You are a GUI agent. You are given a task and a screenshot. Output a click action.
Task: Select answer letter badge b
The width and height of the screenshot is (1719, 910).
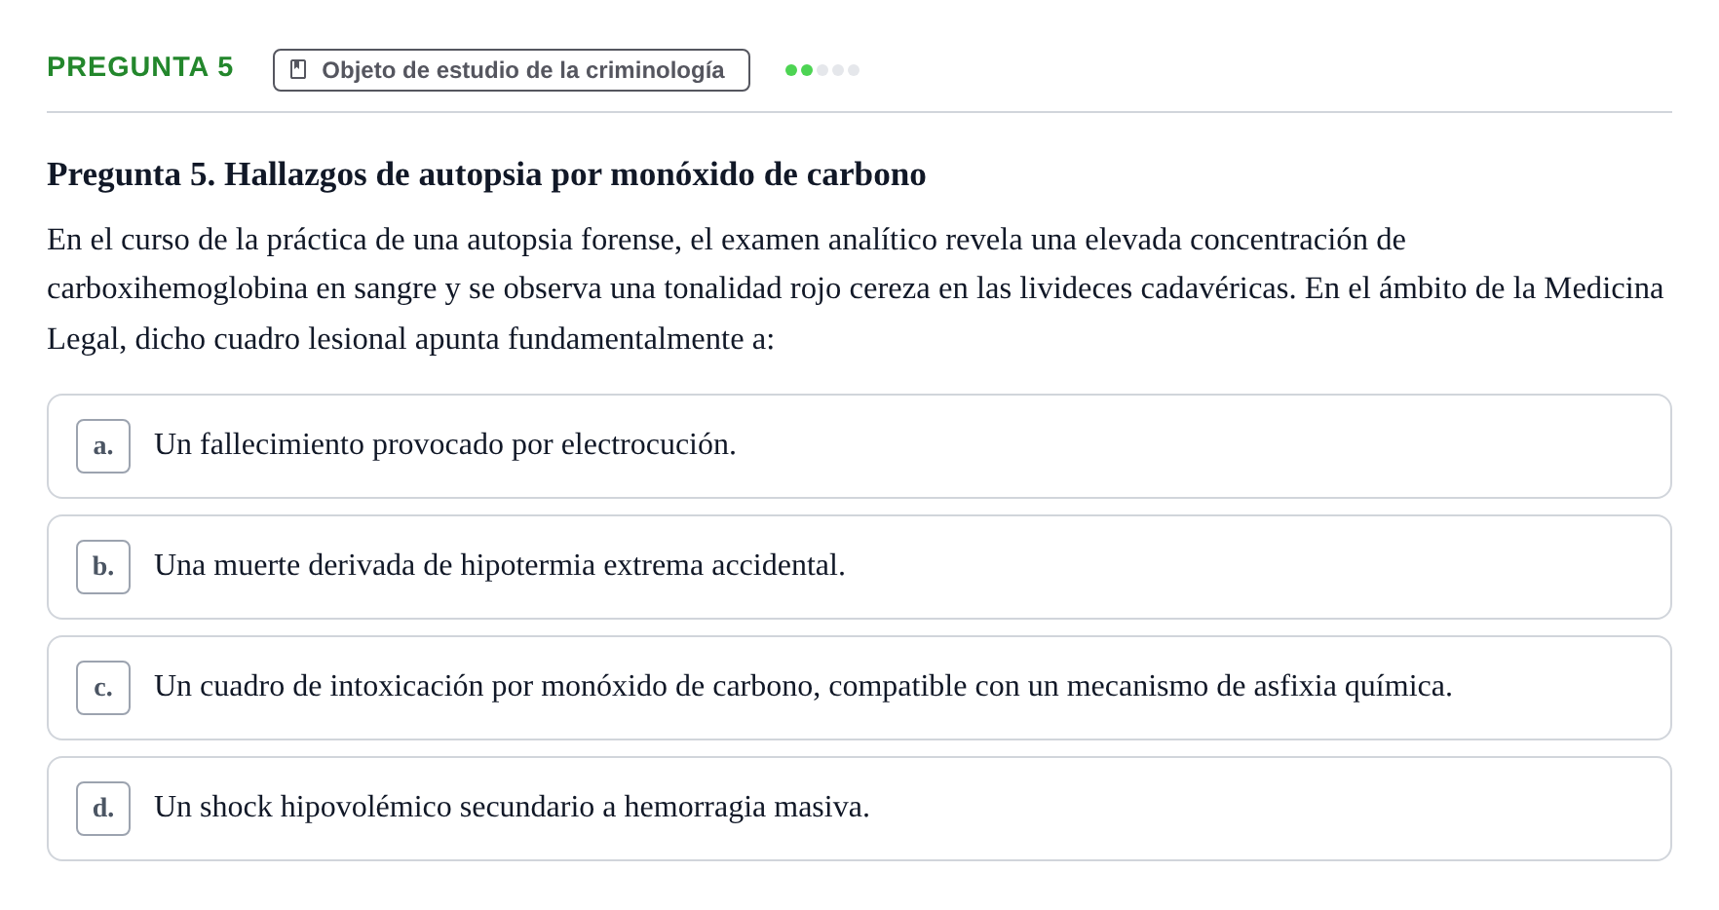click(x=103, y=567)
